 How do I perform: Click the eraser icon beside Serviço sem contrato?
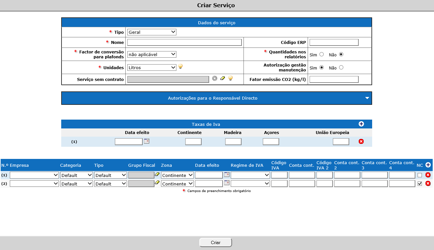click(x=223, y=79)
